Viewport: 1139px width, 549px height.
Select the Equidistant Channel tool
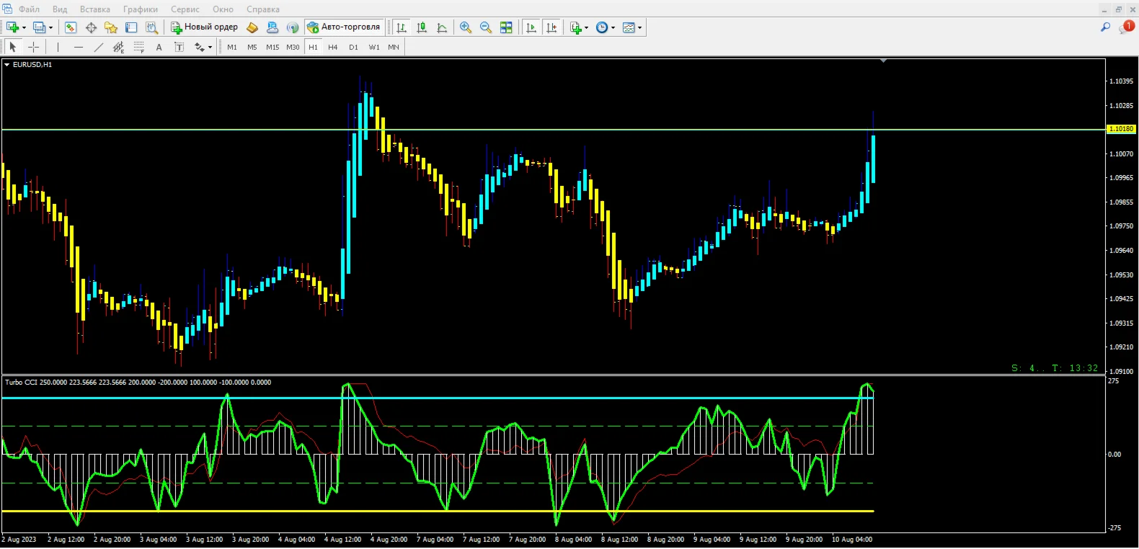[x=119, y=47]
